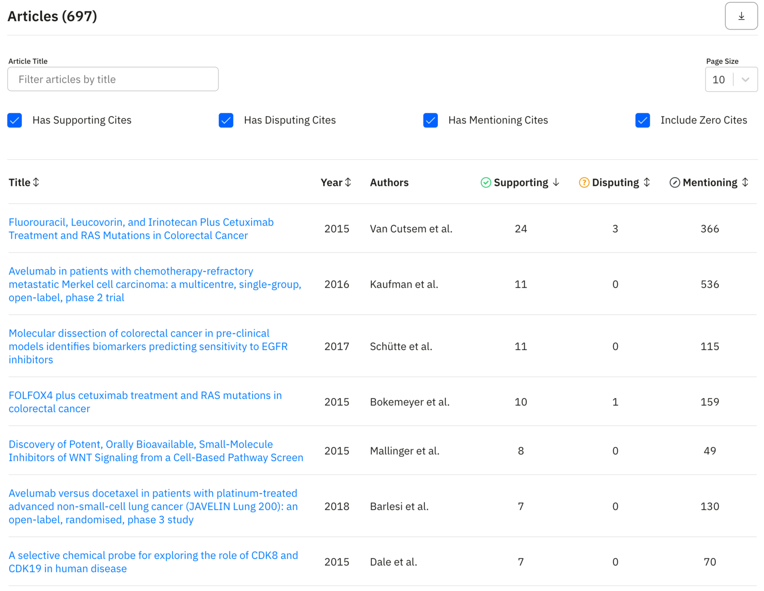Image resolution: width=764 pixels, height=591 pixels.
Task: Uncheck Has Mentioning Cites
Action: click(430, 120)
